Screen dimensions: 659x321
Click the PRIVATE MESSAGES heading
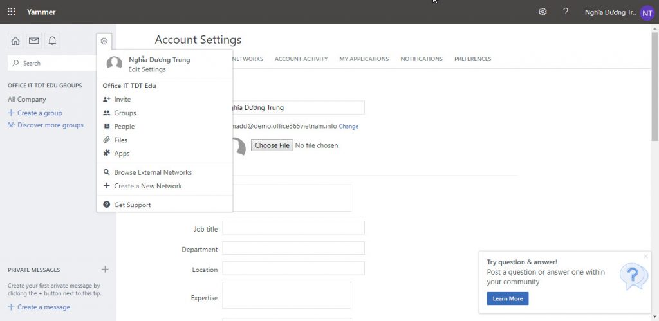[34, 270]
